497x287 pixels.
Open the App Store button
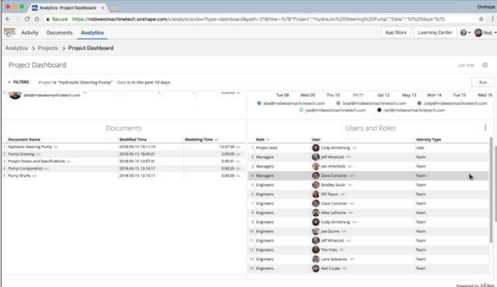(x=395, y=33)
